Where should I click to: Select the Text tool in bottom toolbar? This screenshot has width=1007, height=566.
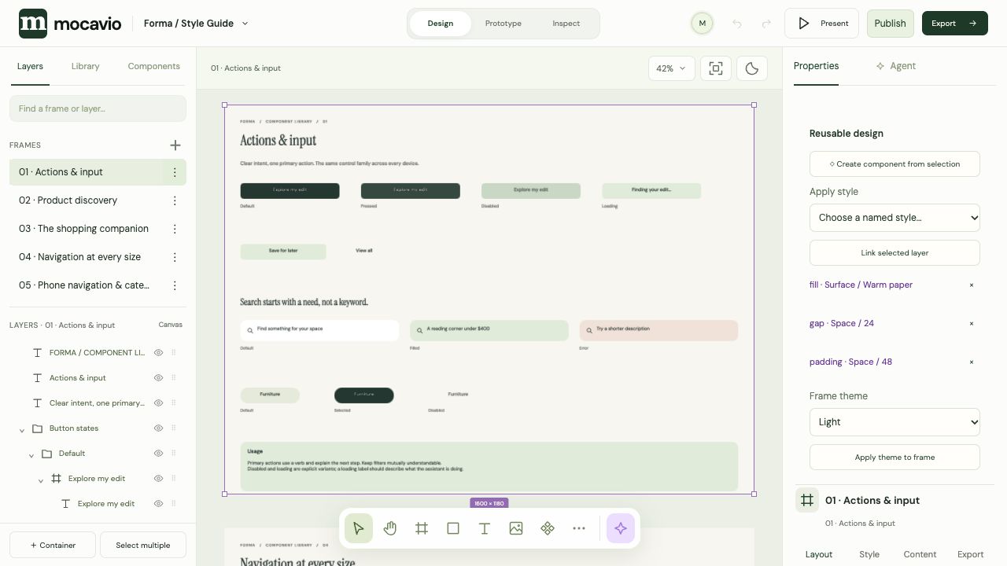[x=485, y=528]
